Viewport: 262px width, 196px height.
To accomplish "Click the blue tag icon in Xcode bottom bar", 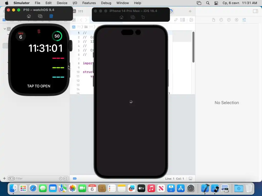I will [x=75, y=178].
